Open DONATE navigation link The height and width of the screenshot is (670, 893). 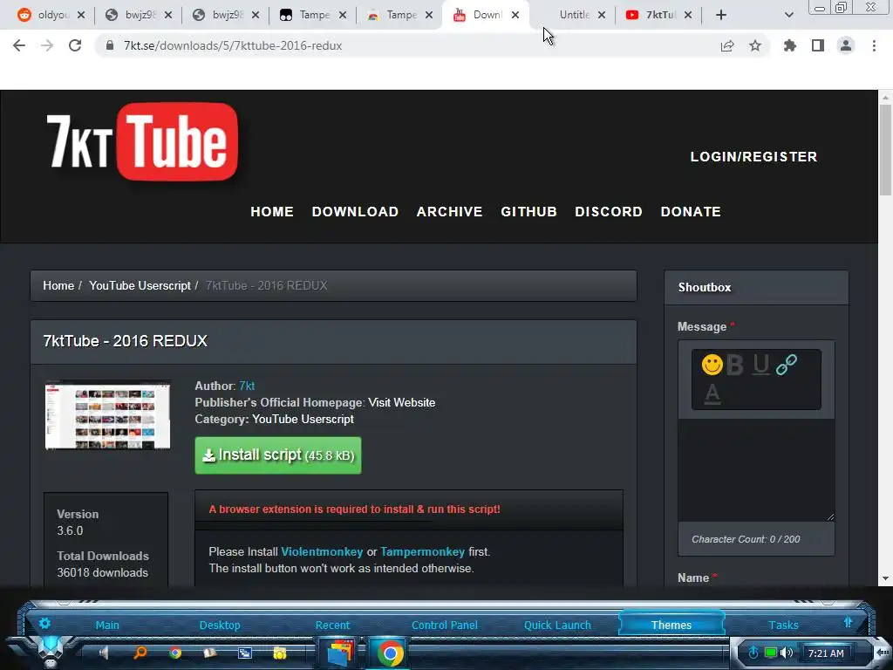point(691,211)
